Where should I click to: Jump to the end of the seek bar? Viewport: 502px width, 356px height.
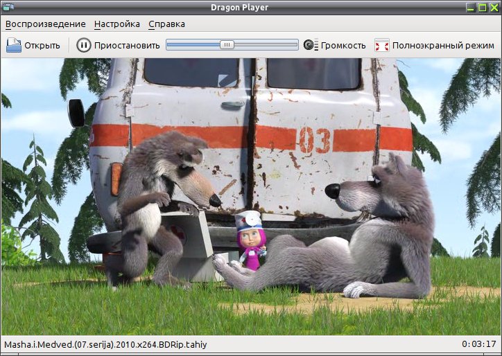297,45
